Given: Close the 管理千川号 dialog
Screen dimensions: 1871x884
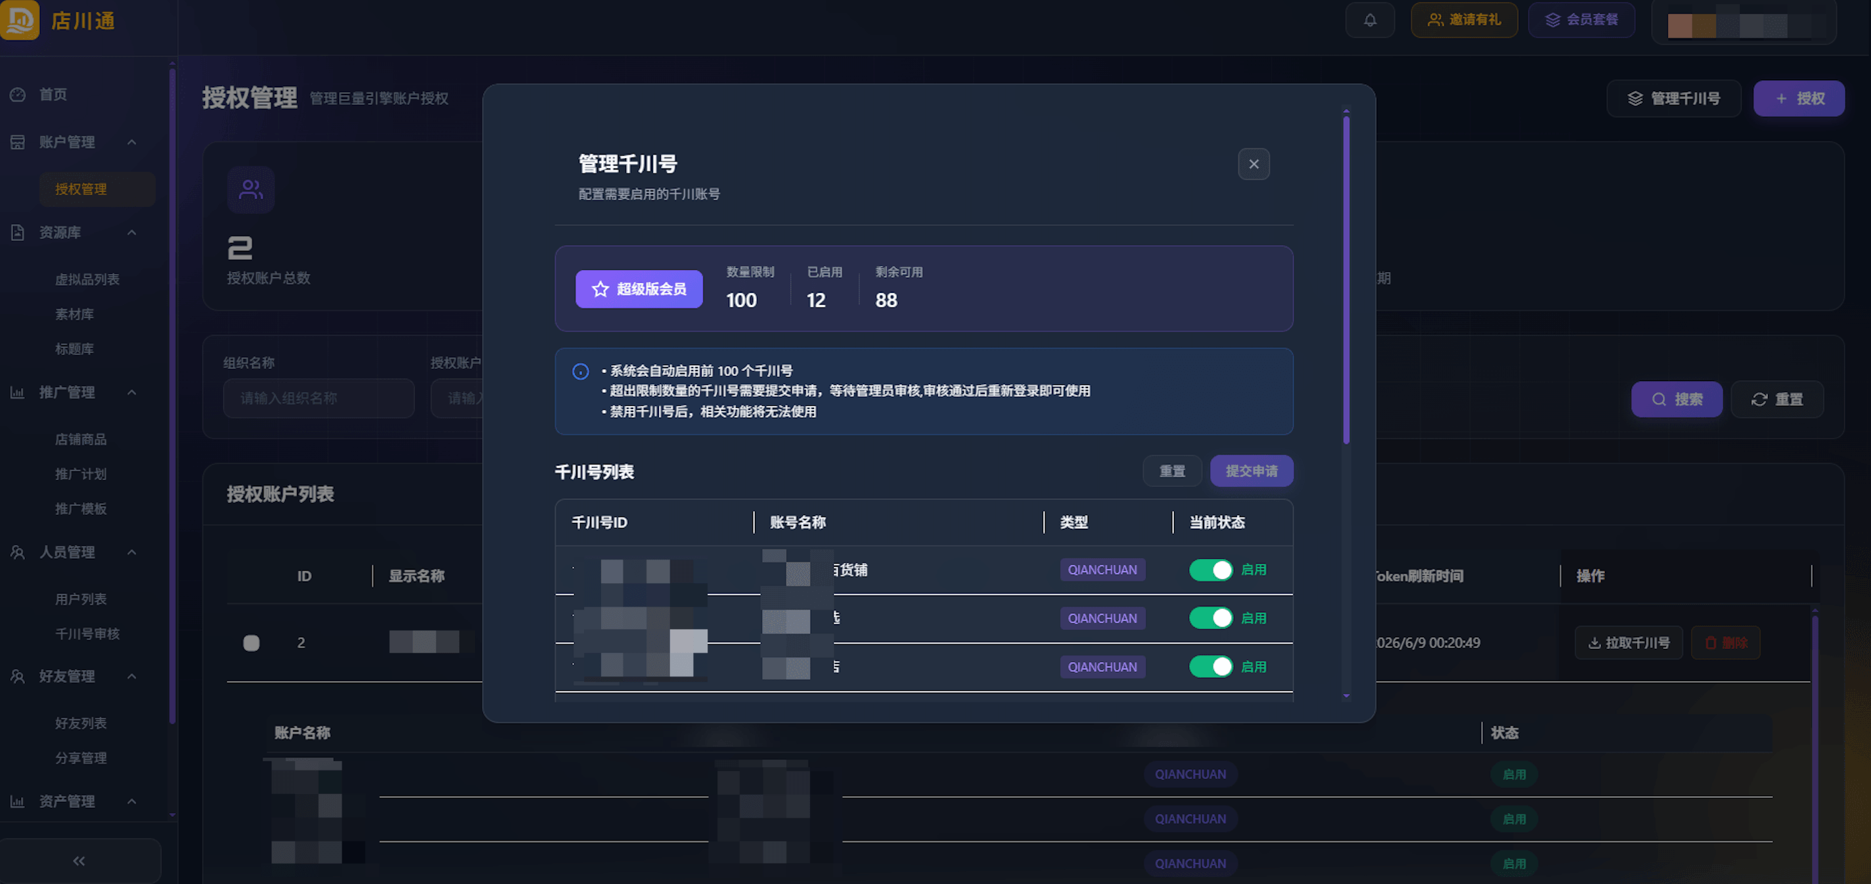Looking at the screenshot, I should [1253, 164].
